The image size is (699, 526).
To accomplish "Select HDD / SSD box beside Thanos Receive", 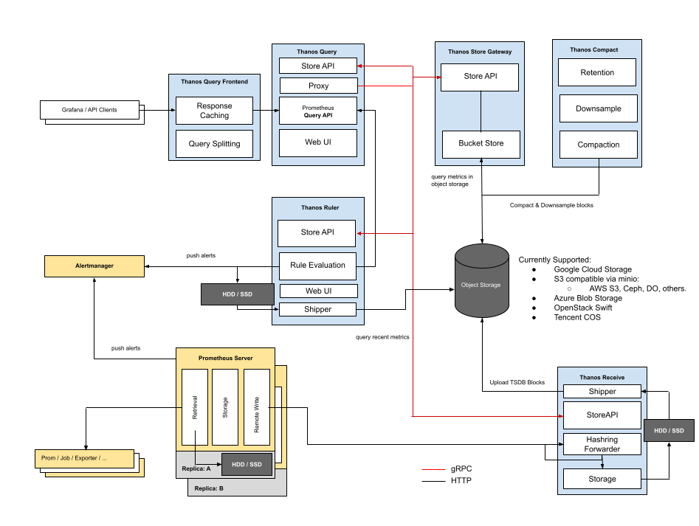I will click(669, 431).
